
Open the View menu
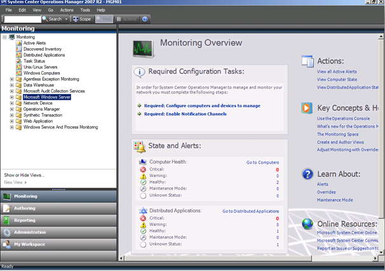37,10
